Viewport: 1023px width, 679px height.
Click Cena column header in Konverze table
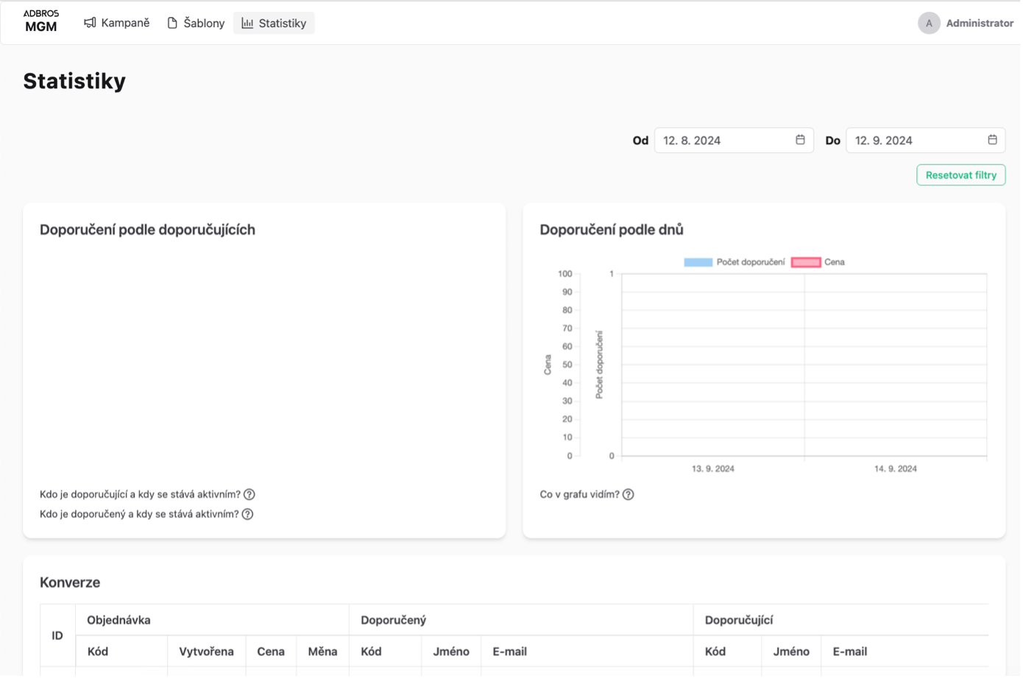[271, 652]
